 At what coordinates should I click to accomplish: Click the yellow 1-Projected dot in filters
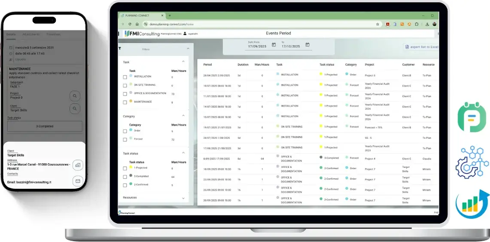(x=131, y=167)
